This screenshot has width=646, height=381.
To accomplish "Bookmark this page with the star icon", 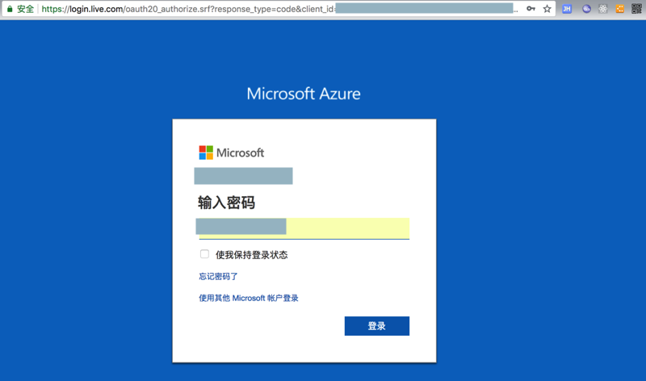I will pyautogui.click(x=547, y=9).
